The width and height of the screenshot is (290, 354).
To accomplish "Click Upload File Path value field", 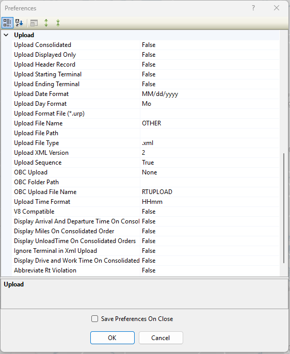I will point(210,133).
